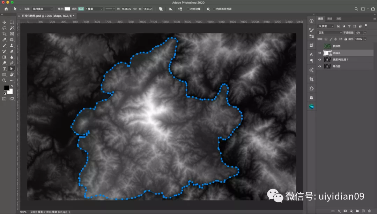Image resolution: width=377 pixels, height=214 pixels.
Task: Open the gear settings in options bar
Action: click(208, 9)
